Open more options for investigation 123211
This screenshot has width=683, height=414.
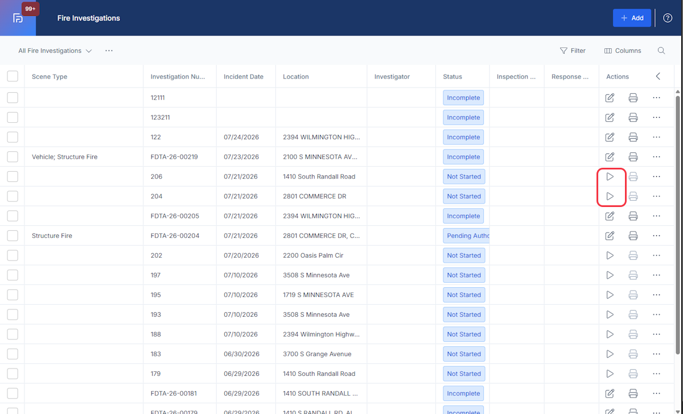[x=656, y=118]
